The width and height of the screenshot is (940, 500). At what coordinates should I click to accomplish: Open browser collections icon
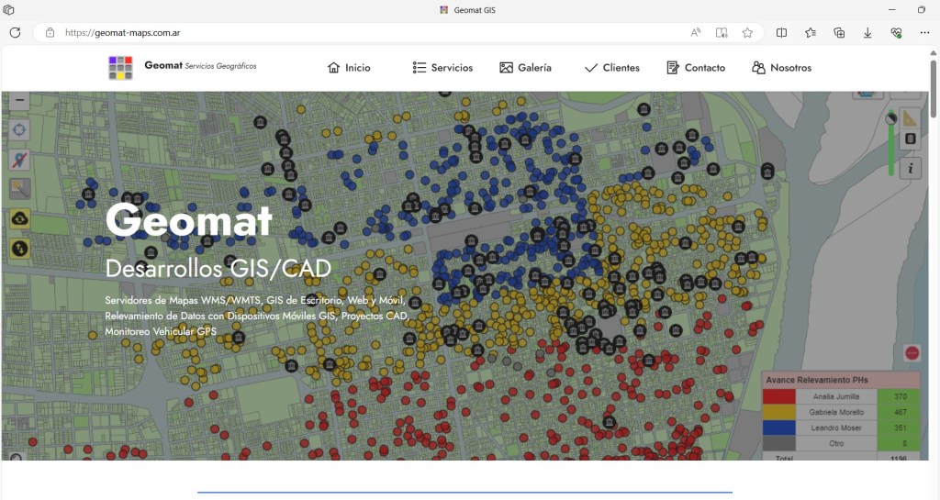coord(839,33)
